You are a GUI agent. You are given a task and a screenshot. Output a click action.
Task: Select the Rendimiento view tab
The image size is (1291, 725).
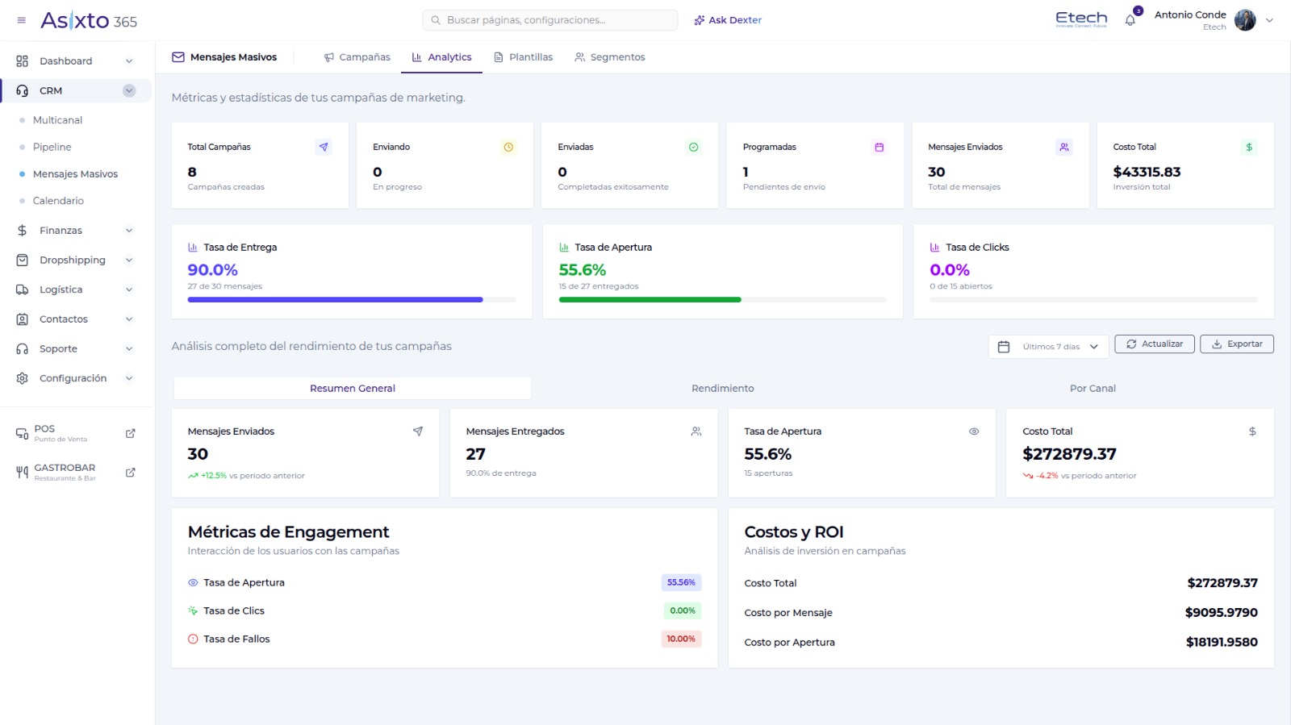[x=722, y=389]
